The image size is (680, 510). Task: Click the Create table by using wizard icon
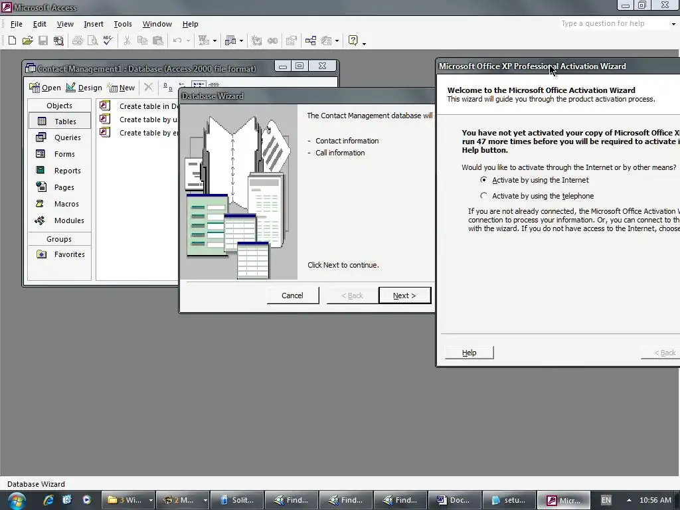[105, 119]
